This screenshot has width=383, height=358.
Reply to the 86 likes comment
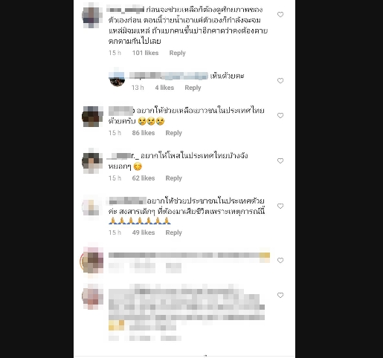[173, 133]
